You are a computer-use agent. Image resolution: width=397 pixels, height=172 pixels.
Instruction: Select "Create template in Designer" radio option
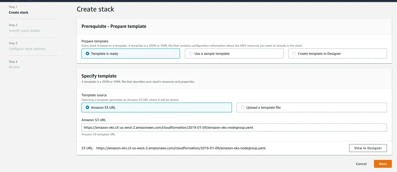point(294,54)
